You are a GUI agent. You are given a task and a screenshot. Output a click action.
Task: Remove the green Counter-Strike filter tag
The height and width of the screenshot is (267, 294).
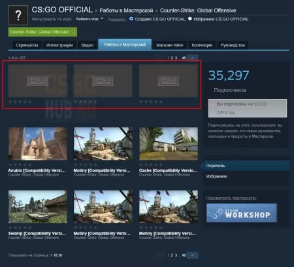click(74, 32)
